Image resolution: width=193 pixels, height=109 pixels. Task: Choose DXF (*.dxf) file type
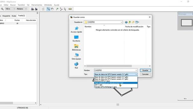click(116, 85)
